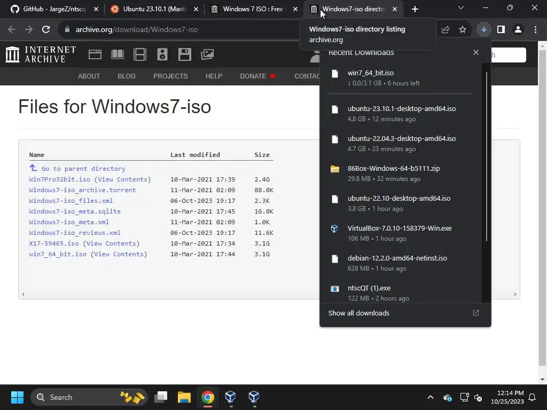Show hidden system tray icons
Screen dimensions: 547x410
[431, 397]
